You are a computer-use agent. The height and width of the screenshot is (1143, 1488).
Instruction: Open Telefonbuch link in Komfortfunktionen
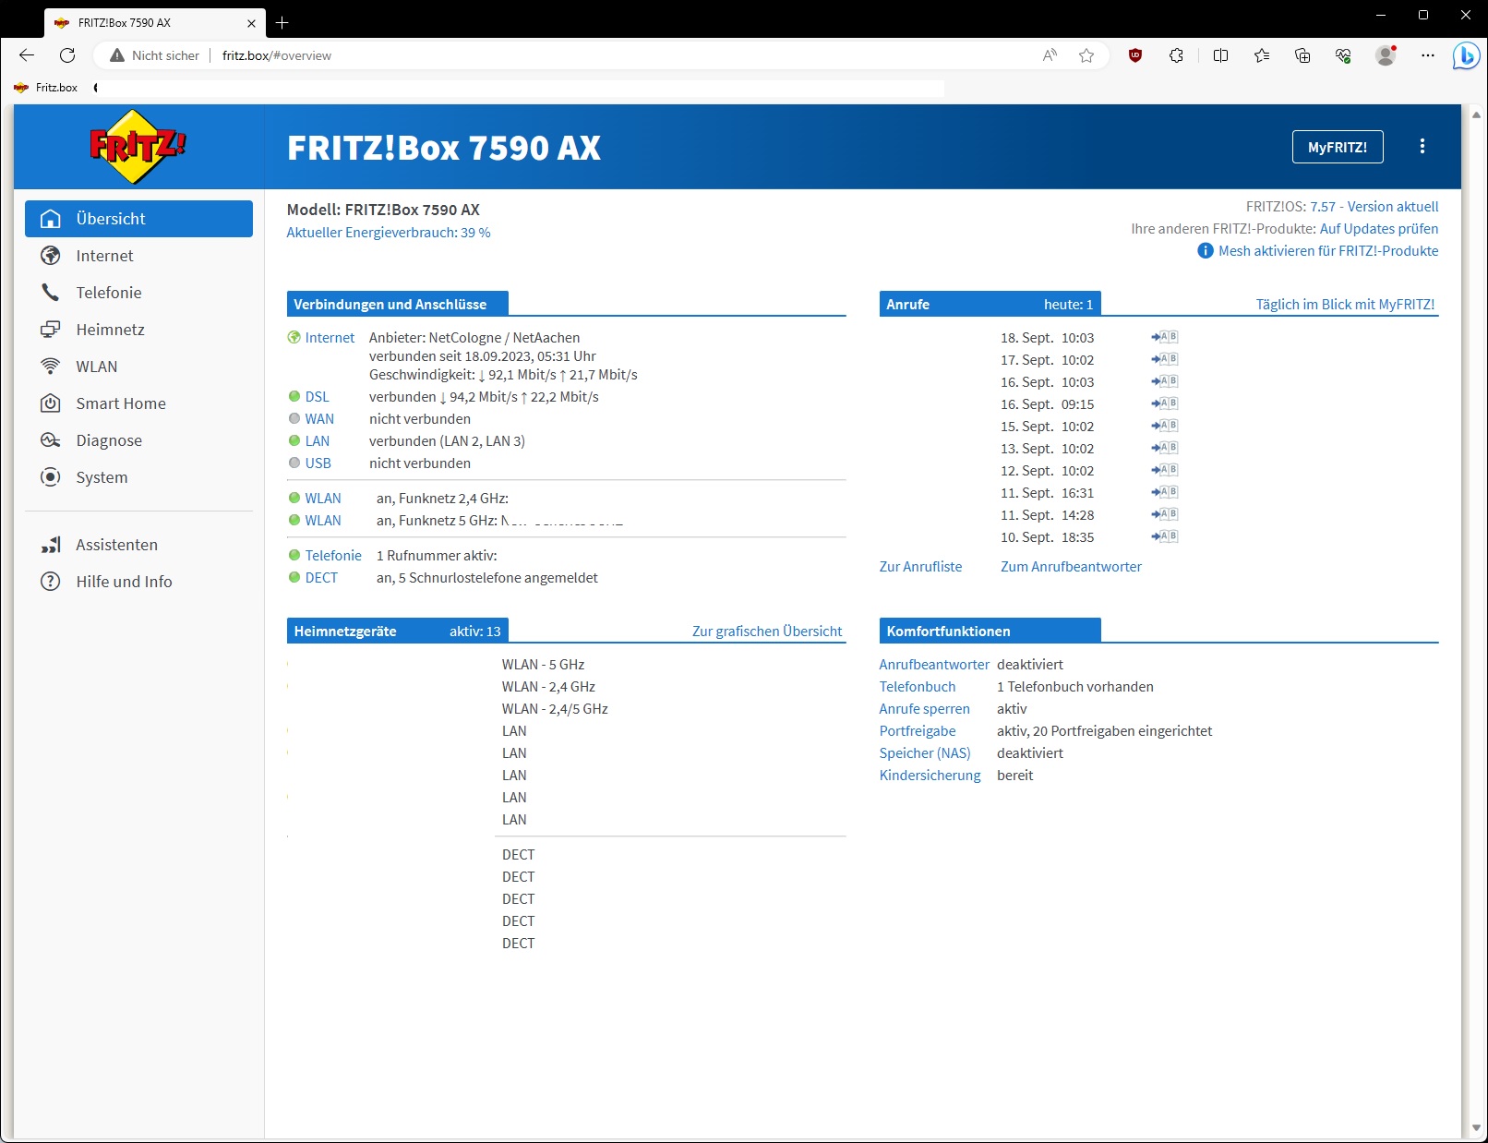pyautogui.click(x=917, y=687)
